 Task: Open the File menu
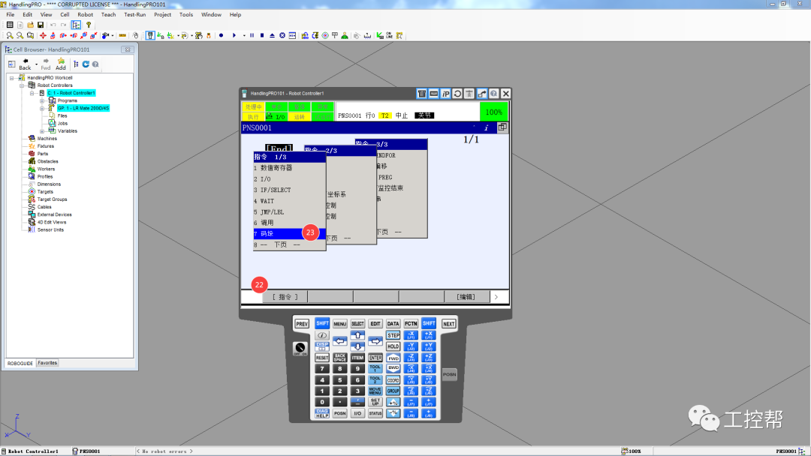coord(11,14)
